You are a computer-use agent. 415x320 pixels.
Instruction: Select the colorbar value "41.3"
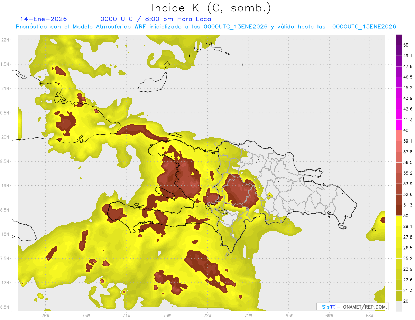tap(408, 120)
